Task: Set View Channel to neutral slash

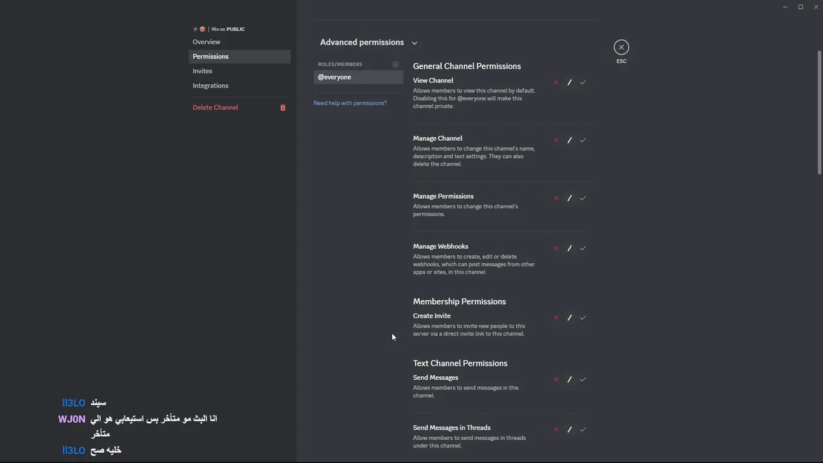Action: [569, 82]
